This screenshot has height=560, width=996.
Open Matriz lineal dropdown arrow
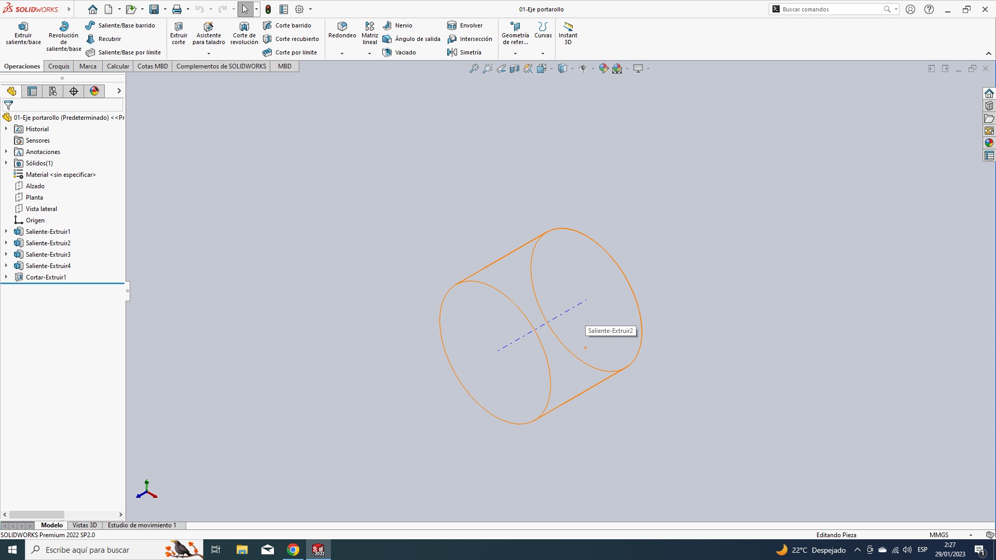369,53
